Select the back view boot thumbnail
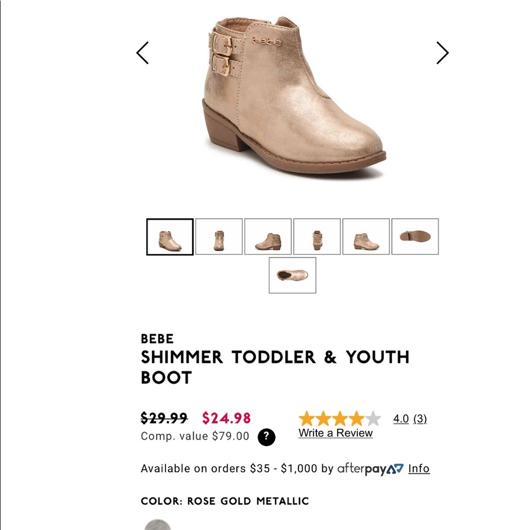The width and height of the screenshot is (530, 530). click(x=219, y=237)
